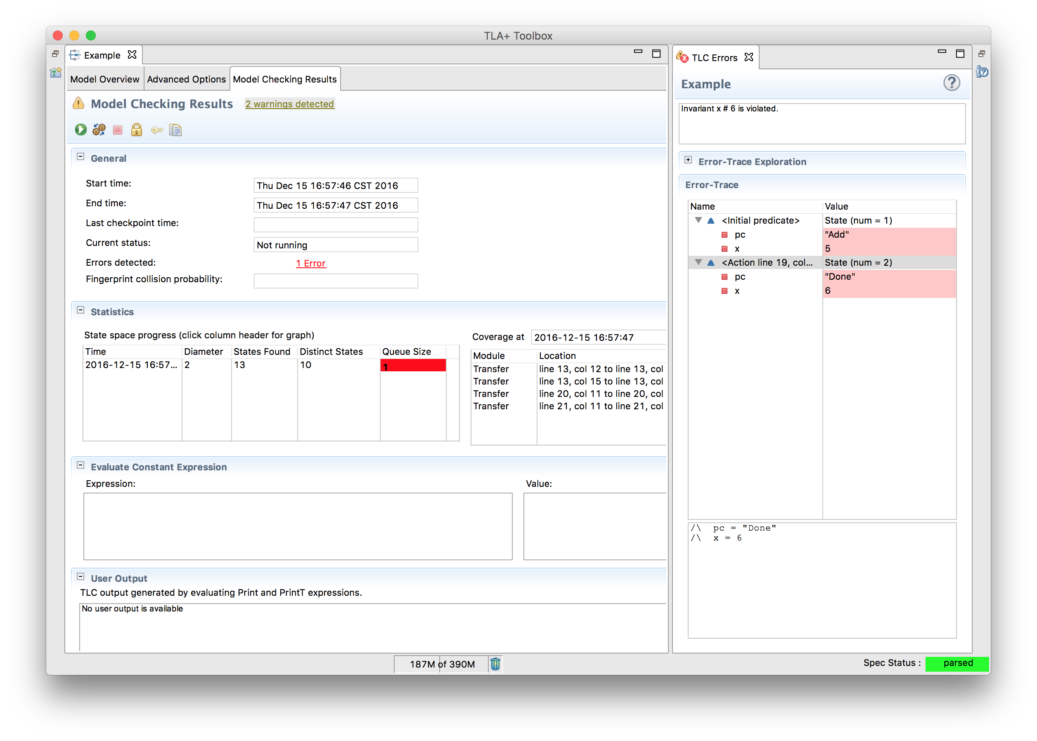Run TLC model checker green play icon
1037x741 pixels.
tap(81, 130)
